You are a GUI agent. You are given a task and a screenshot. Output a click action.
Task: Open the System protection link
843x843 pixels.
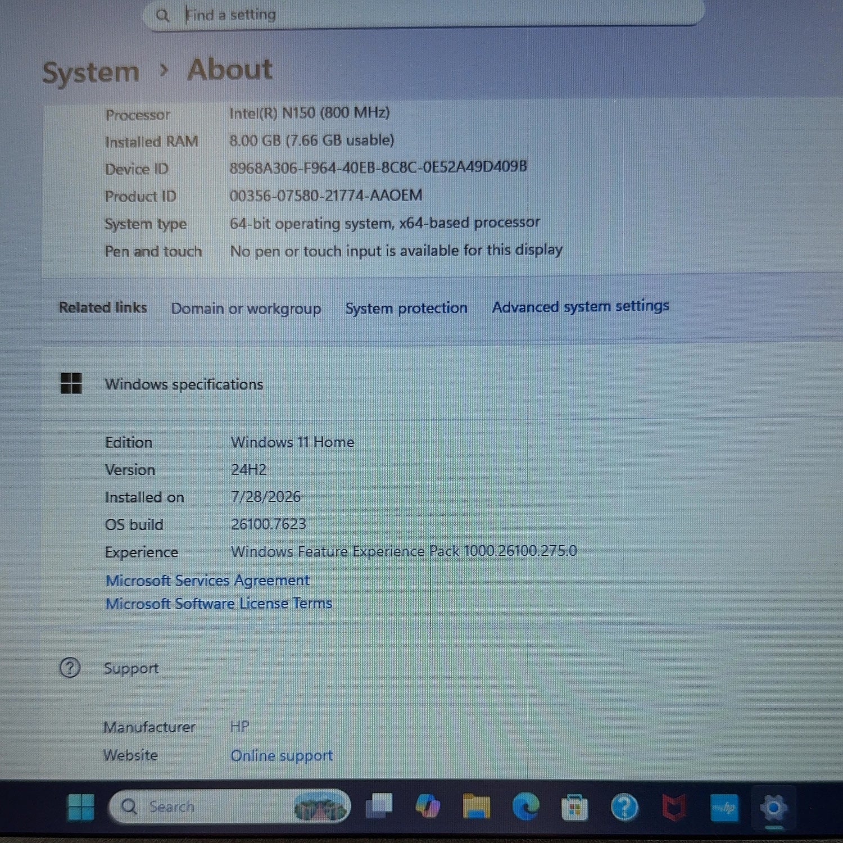coord(406,308)
